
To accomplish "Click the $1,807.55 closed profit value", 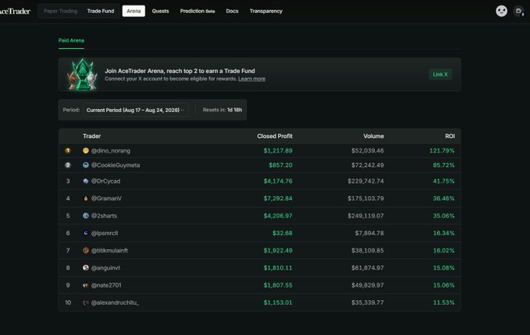I will [x=278, y=285].
